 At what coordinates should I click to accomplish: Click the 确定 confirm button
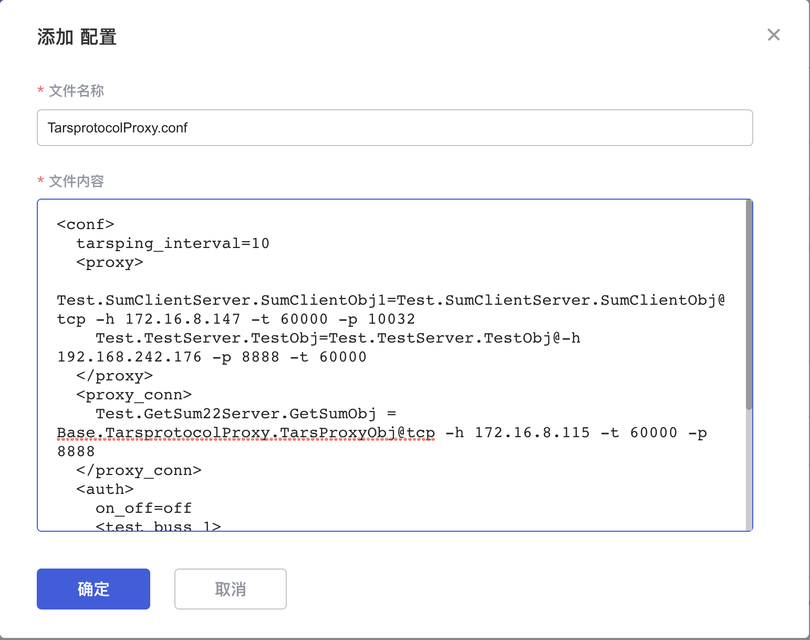point(94,589)
